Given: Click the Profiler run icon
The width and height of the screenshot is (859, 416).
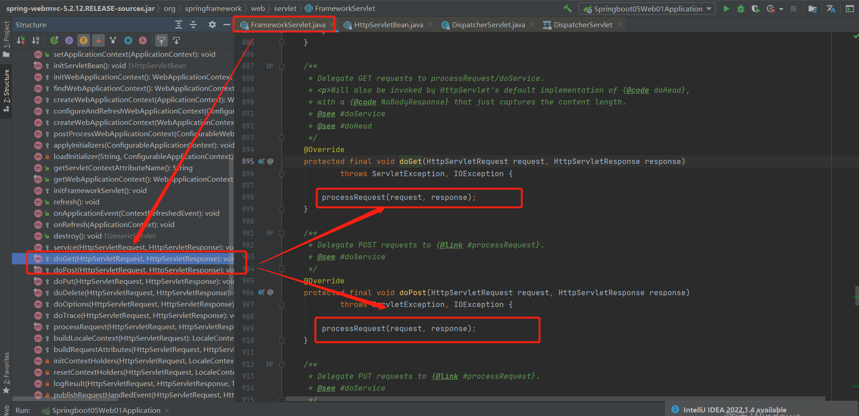Looking at the screenshot, I should (x=770, y=9).
